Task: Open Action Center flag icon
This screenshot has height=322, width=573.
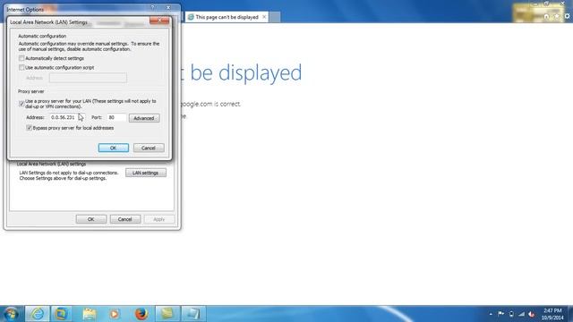Action: [x=501, y=314]
